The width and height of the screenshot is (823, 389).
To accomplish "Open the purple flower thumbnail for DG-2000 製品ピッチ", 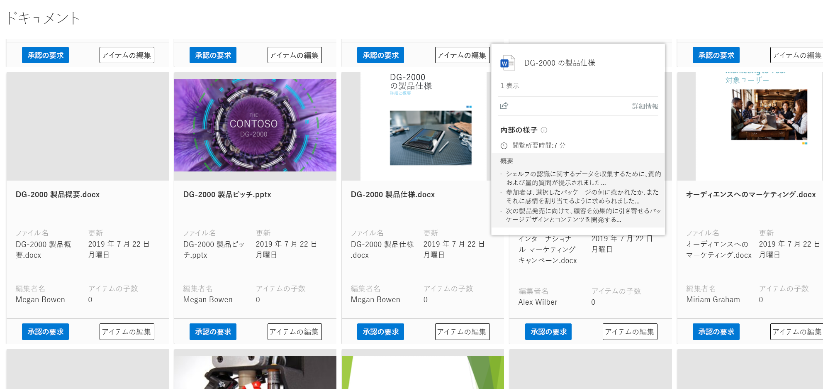I will pyautogui.click(x=256, y=126).
